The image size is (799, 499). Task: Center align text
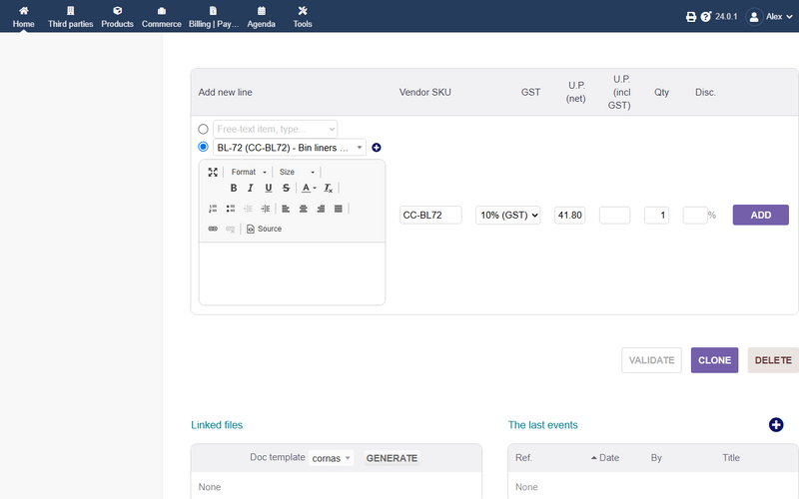coord(304,209)
